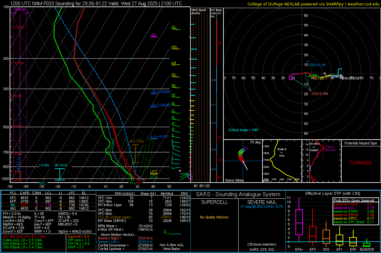Click the SHIP = 0.7 value

tap(76, 247)
